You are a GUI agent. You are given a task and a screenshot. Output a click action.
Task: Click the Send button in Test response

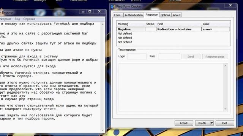(191, 57)
